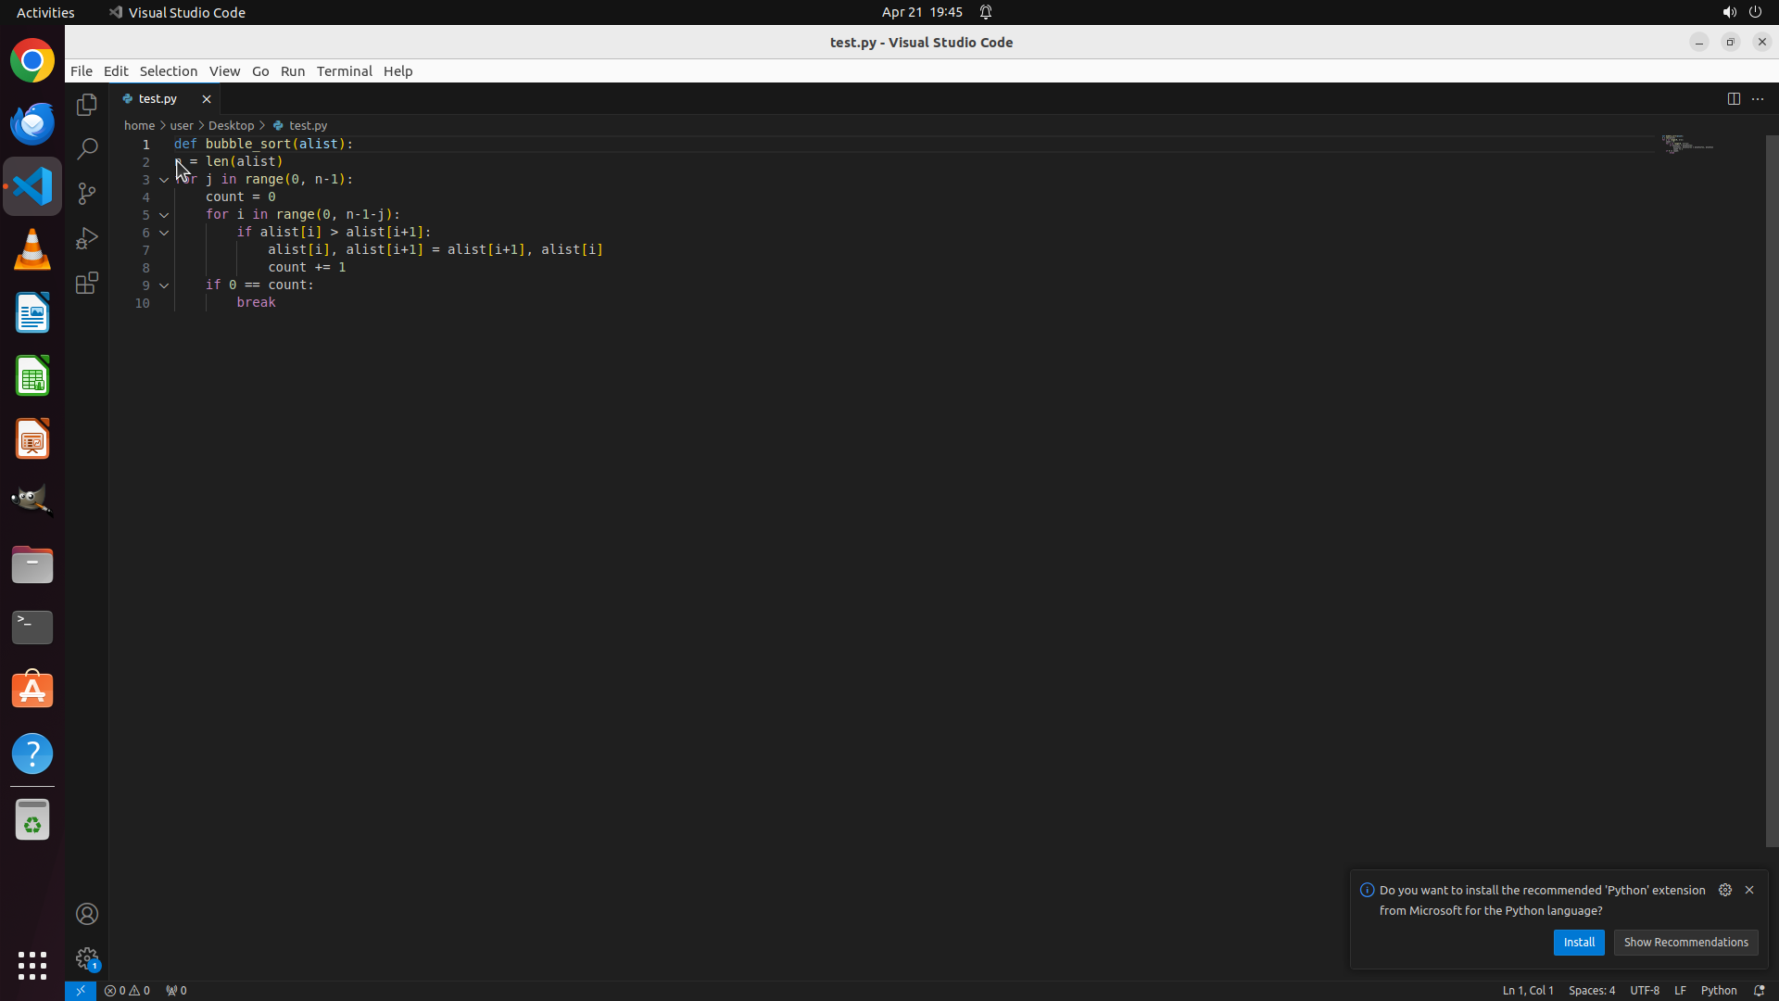Open the Run and Debug view
This screenshot has height=1001, width=1779.
(x=87, y=238)
